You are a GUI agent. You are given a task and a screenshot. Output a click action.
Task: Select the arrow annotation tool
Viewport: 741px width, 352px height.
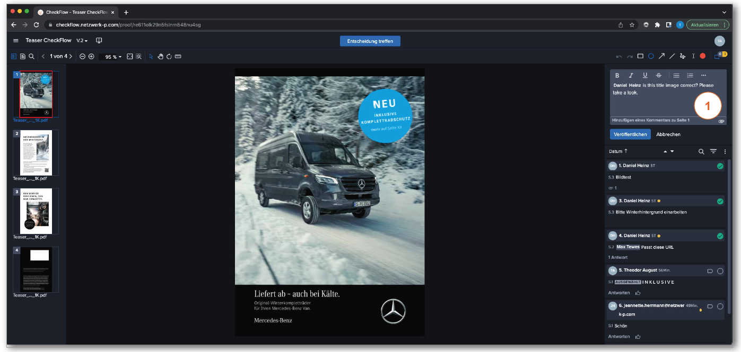(x=661, y=56)
